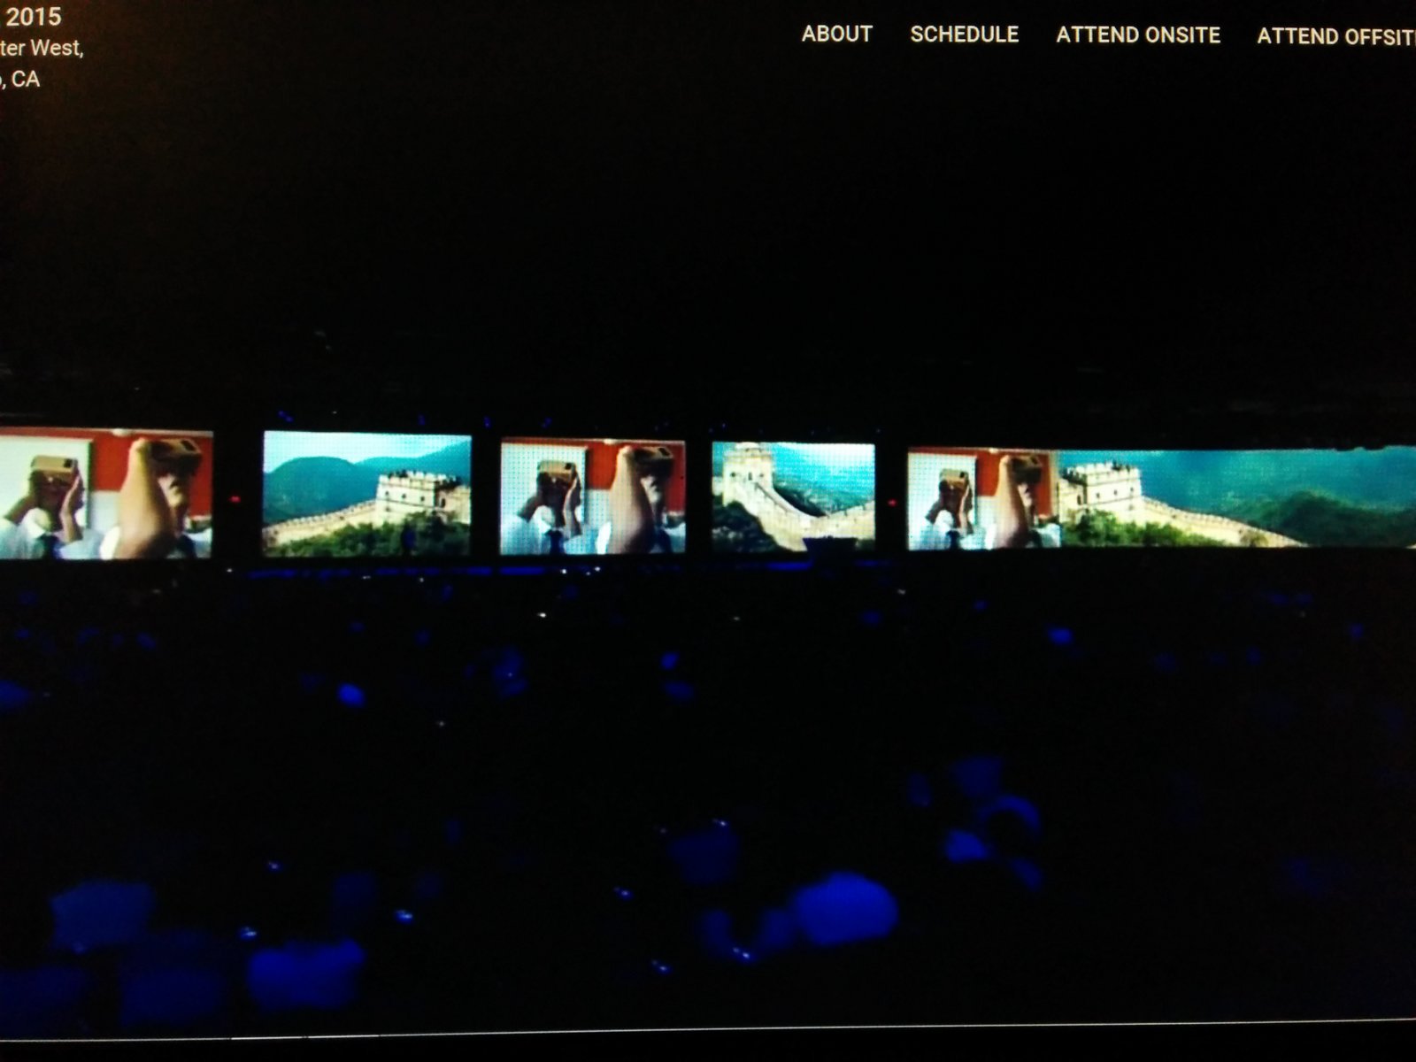Click the middle screen with cardboard viewer
Image resolution: width=1416 pixels, height=1062 pixels.
point(592,496)
